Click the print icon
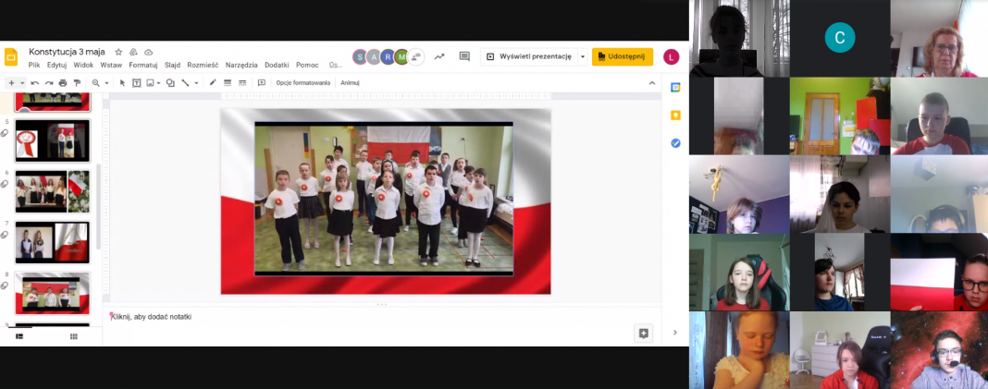 pyautogui.click(x=63, y=83)
